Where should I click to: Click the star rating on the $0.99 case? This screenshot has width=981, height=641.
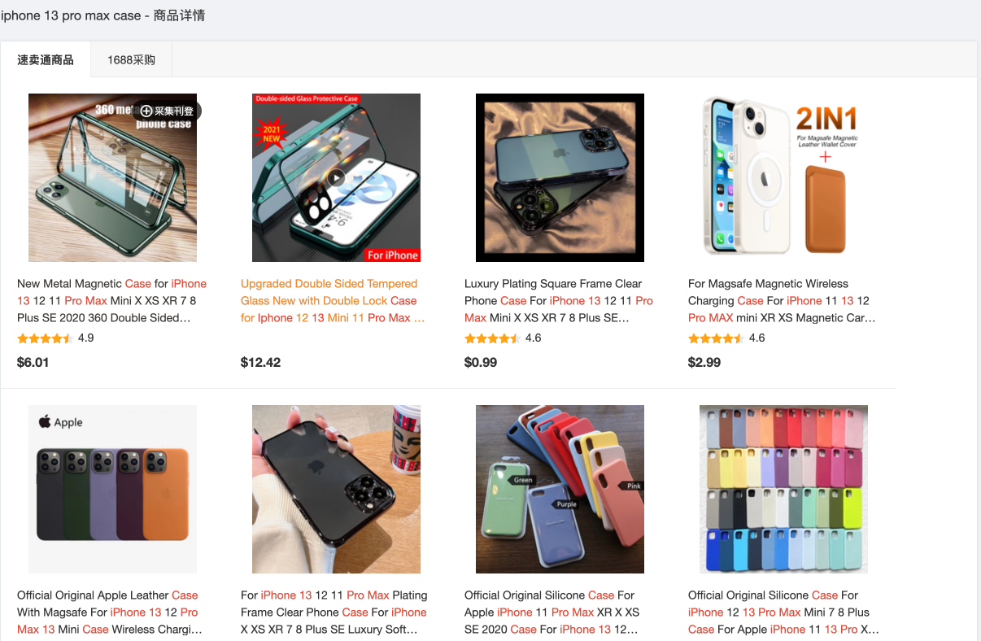pos(492,338)
